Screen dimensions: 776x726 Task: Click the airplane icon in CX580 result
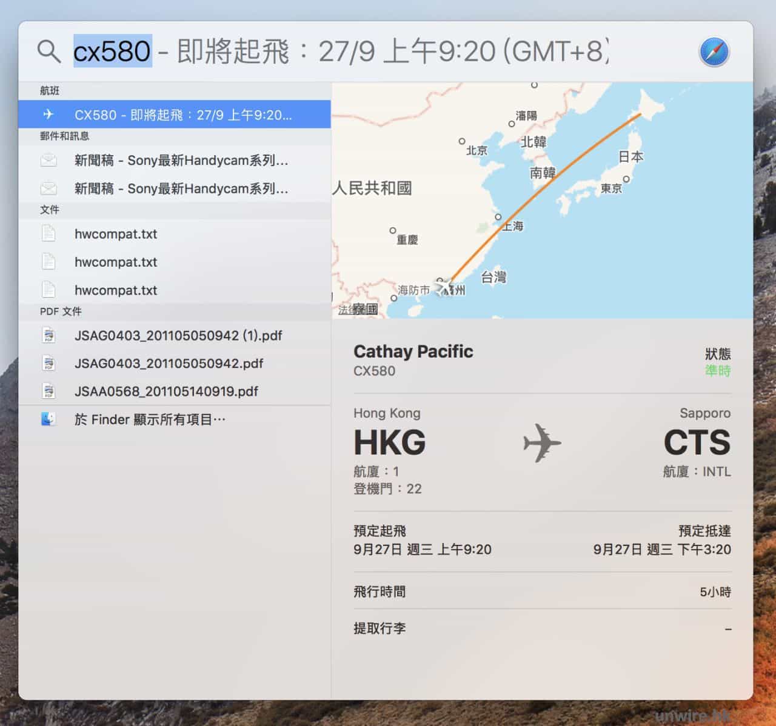point(48,115)
